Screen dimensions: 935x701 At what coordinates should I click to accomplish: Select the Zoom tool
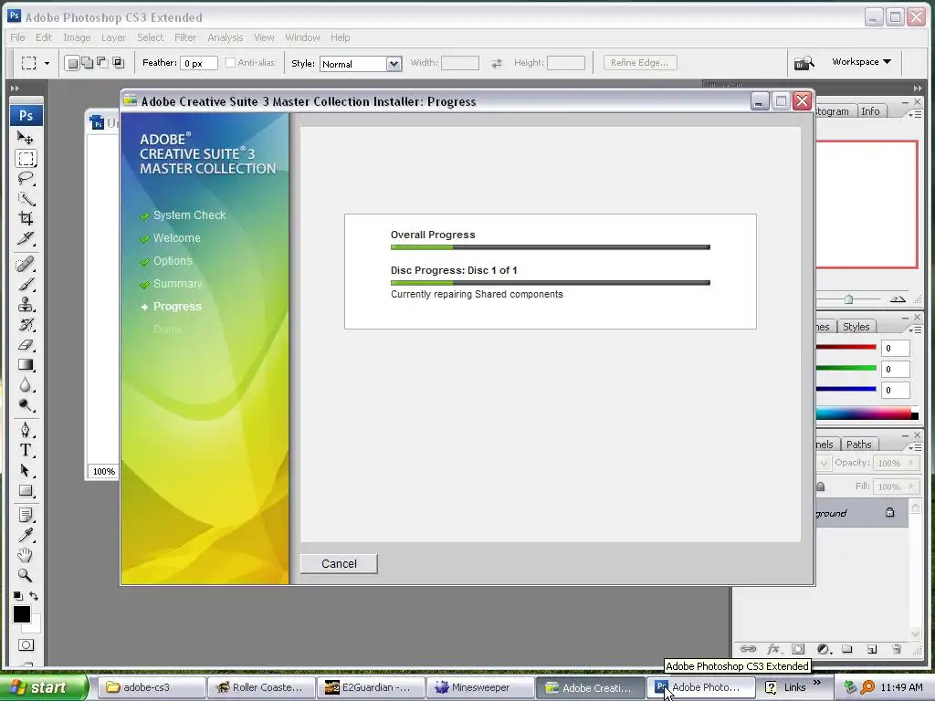click(25, 575)
